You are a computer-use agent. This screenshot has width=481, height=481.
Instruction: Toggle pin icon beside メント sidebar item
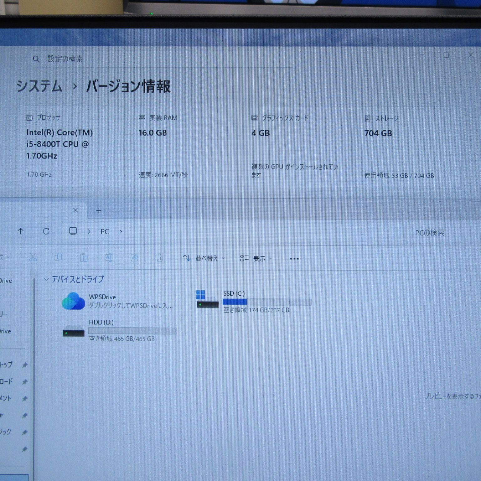pyautogui.click(x=25, y=399)
